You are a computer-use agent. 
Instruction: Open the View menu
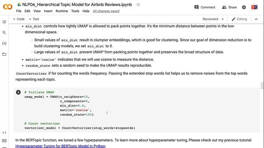[37, 11]
